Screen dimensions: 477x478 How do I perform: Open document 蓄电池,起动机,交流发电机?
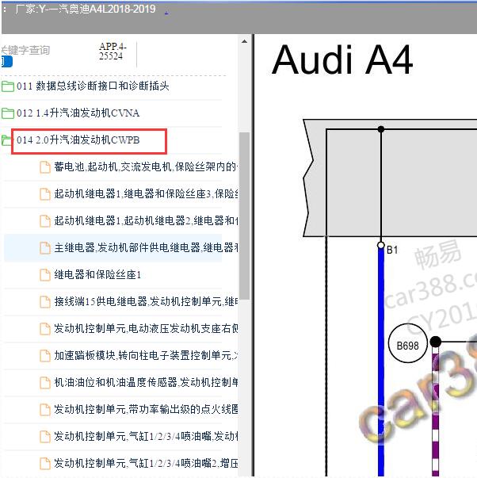click(x=147, y=166)
